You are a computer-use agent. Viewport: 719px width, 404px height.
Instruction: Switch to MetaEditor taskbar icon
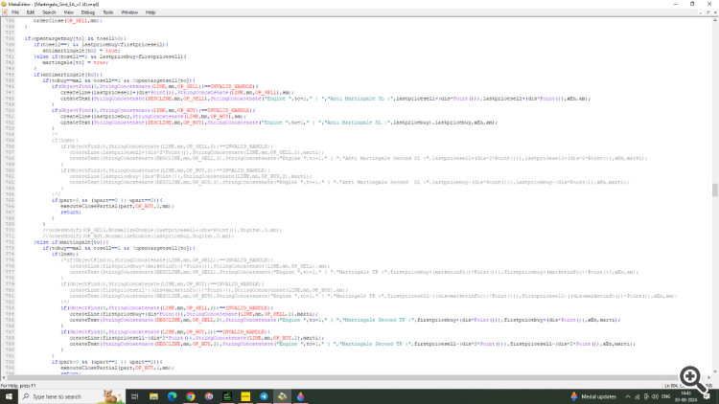coord(282,396)
